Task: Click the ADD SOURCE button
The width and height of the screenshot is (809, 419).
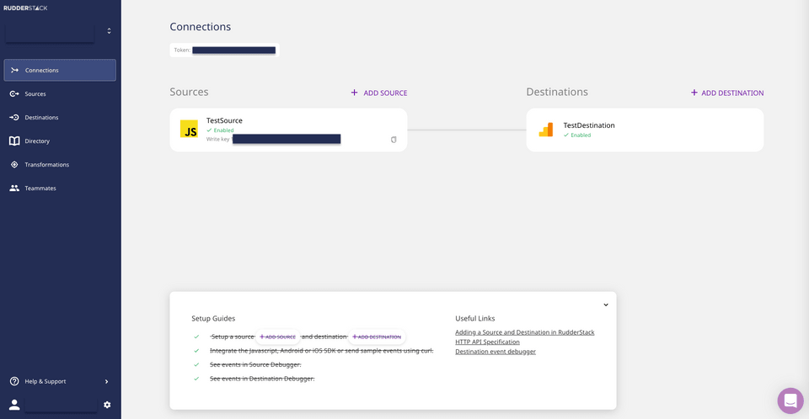Action: 379,93
